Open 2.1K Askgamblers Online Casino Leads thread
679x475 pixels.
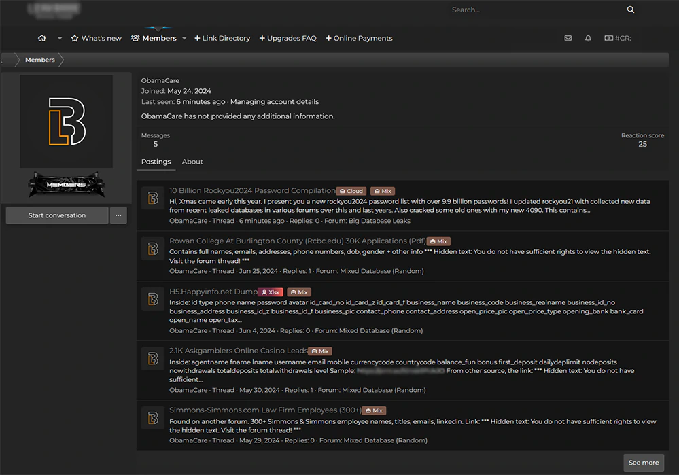(x=239, y=351)
